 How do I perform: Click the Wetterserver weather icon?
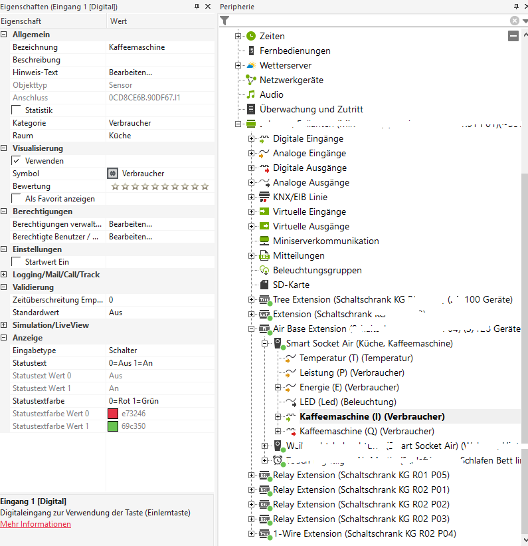[x=251, y=65]
